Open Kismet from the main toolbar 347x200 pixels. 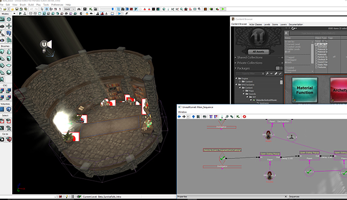click(x=91, y=9)
